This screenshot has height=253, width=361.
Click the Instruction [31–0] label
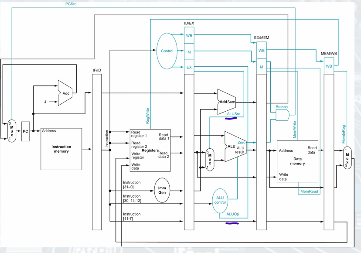click(132, 185)
